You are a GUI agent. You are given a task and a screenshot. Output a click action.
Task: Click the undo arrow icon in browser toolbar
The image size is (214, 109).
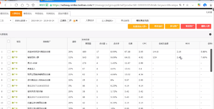coord(28,5)
